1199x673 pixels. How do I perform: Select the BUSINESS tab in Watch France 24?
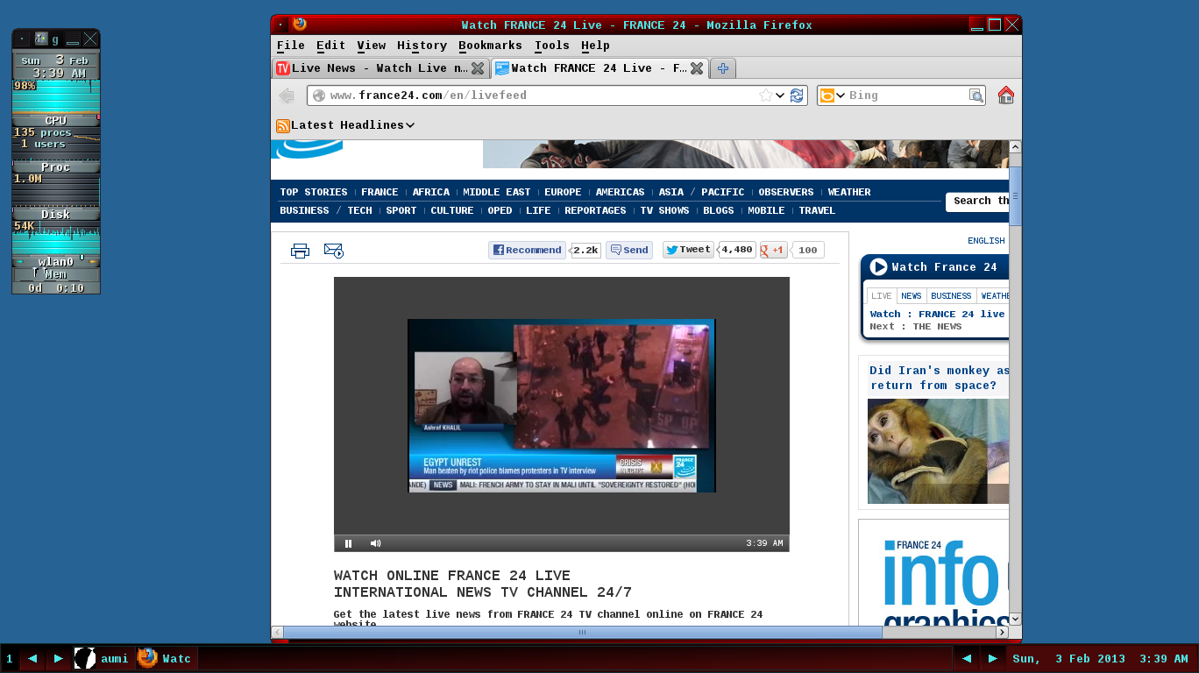click(951, 296)
